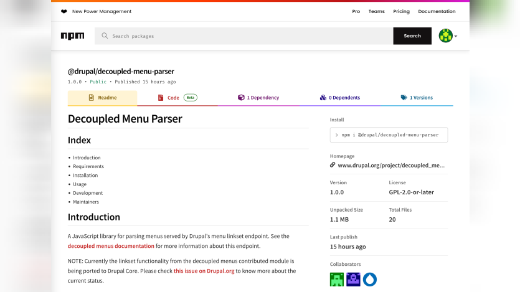The width and height of the screenshot is (520, 292).
Task: Click the Dependency cube icon
Action: [x=241, y=98]
